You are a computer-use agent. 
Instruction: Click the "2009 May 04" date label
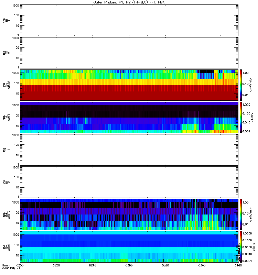(x=11, y=268)
